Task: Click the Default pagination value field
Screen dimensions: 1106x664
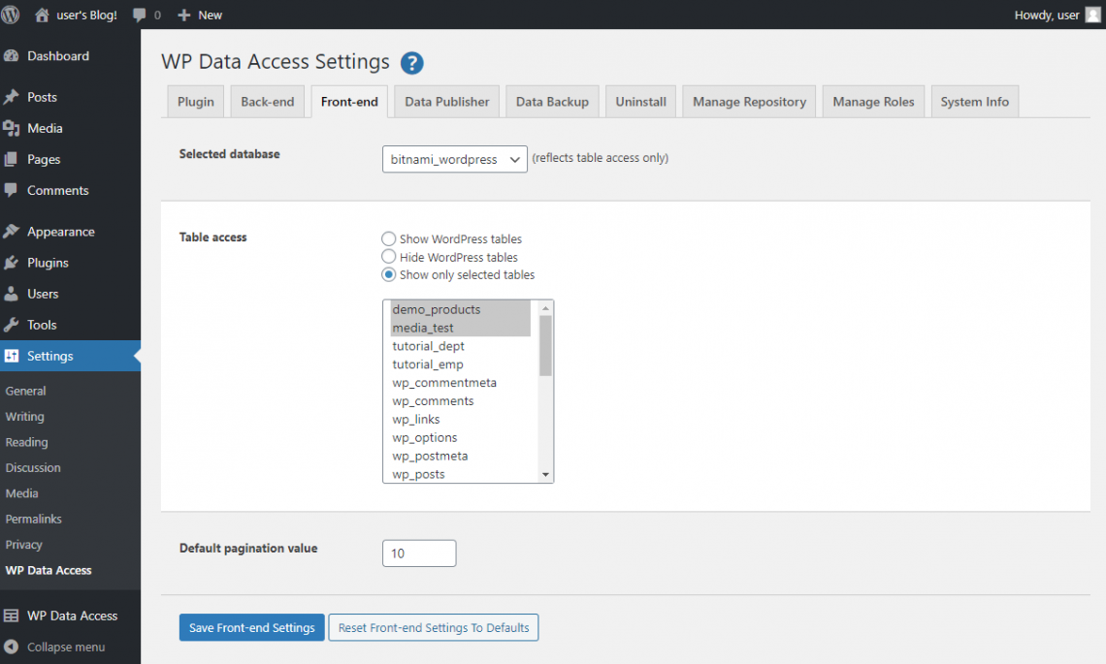Action: point(418,553)
